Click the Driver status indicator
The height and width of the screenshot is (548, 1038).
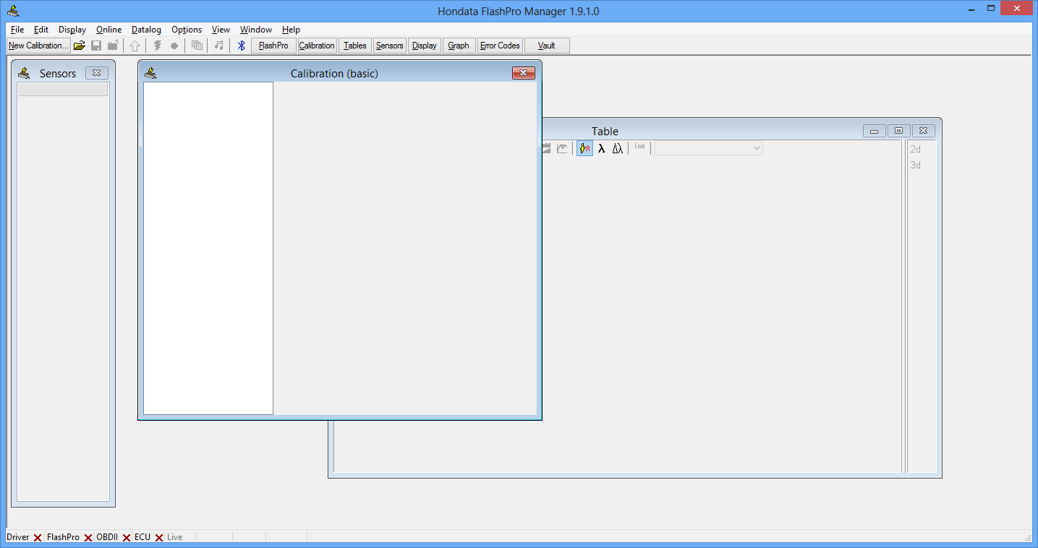[x=24, y=537]
